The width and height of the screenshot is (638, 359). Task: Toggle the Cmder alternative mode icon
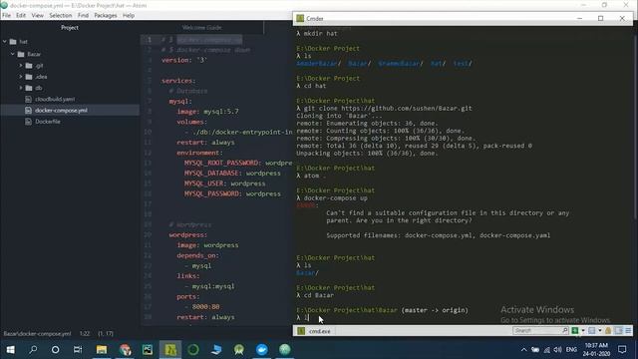(618, 330)
